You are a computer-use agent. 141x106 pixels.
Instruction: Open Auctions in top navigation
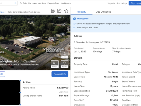[x=42, y=3]
